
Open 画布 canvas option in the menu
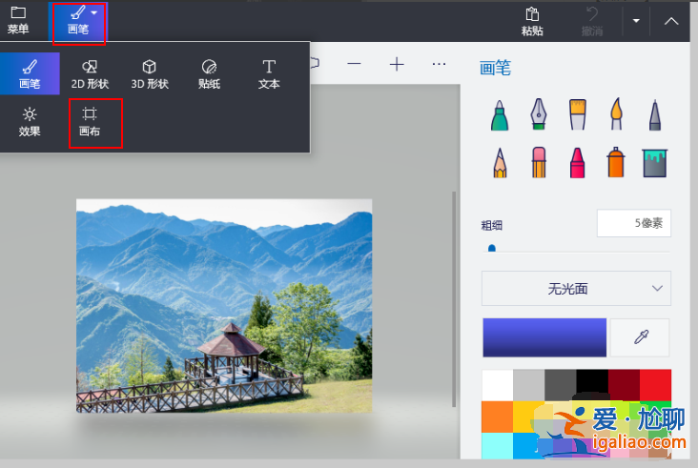[90, 122]
